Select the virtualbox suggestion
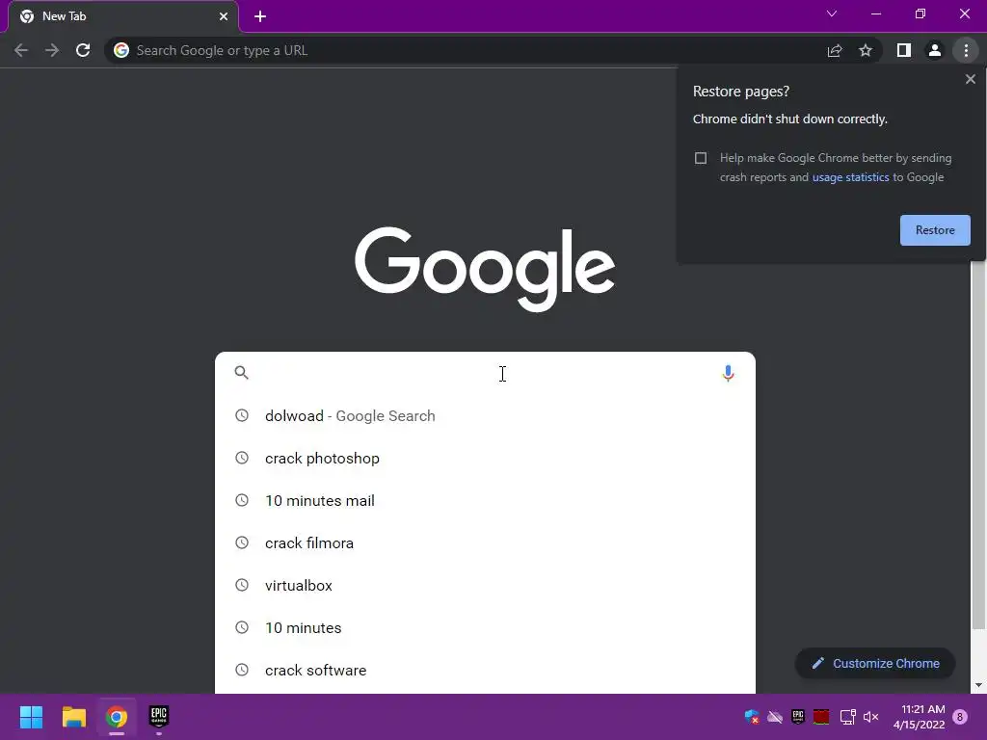 pyautogui.click(x=485, y=585)
